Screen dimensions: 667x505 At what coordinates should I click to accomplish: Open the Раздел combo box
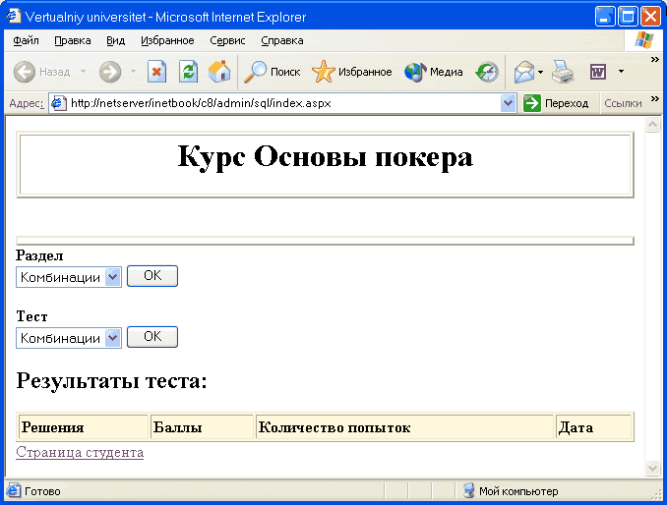click(69, 277)
